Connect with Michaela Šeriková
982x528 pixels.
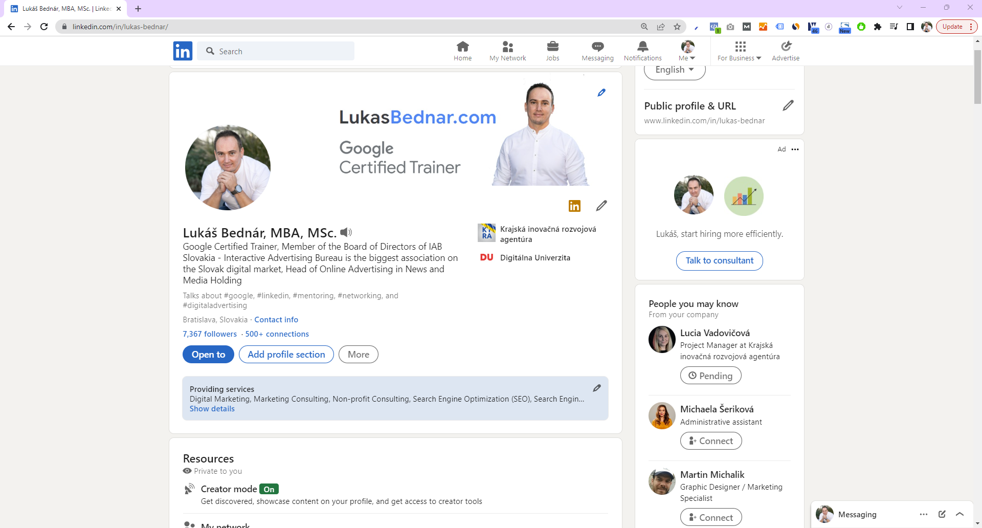(711, 441)
